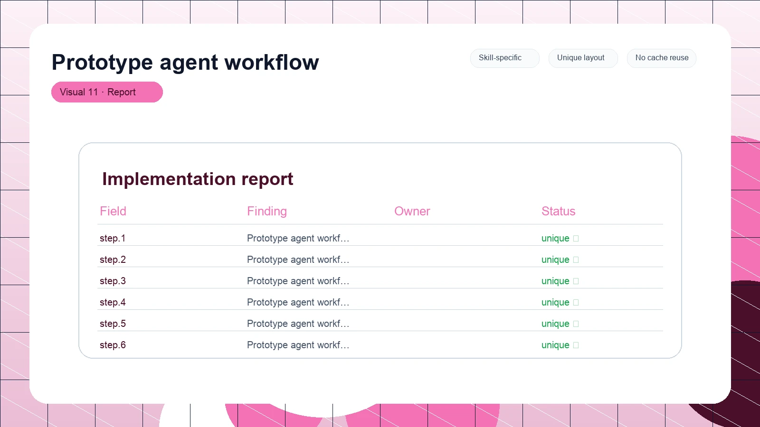Click the Visual 11 · Report badge
This screenshot has height=427, width=760.
[107, 92]
